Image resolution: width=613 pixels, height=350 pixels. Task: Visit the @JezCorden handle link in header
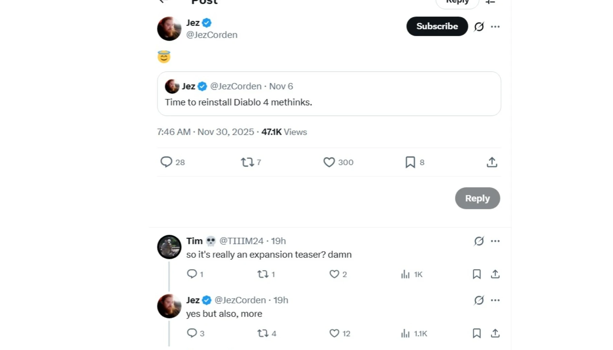tap(211, 35)
